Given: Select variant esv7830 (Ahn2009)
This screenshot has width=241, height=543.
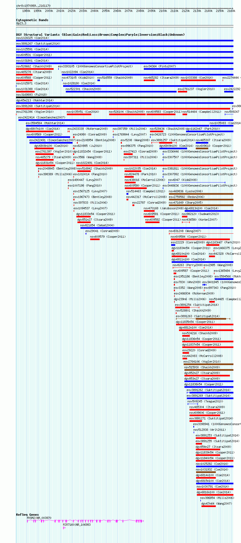Looking at the screenshot, I should (187, 282).
